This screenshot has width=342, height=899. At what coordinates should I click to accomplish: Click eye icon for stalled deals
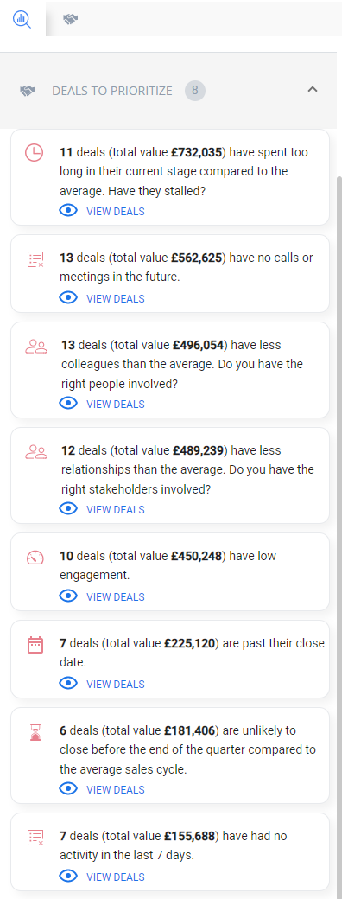click(68, 211)
